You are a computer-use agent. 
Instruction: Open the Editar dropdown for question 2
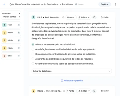point(84,91)
